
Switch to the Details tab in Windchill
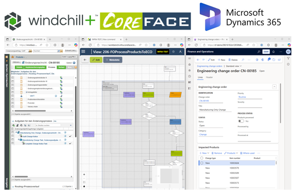point(19,67)
